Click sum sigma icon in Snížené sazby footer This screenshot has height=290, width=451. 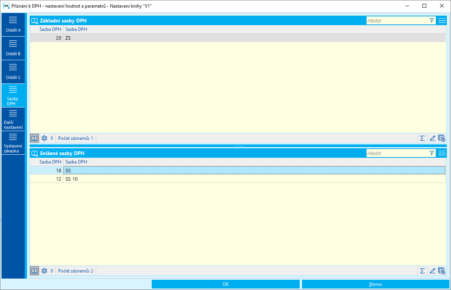coord(422,271)
